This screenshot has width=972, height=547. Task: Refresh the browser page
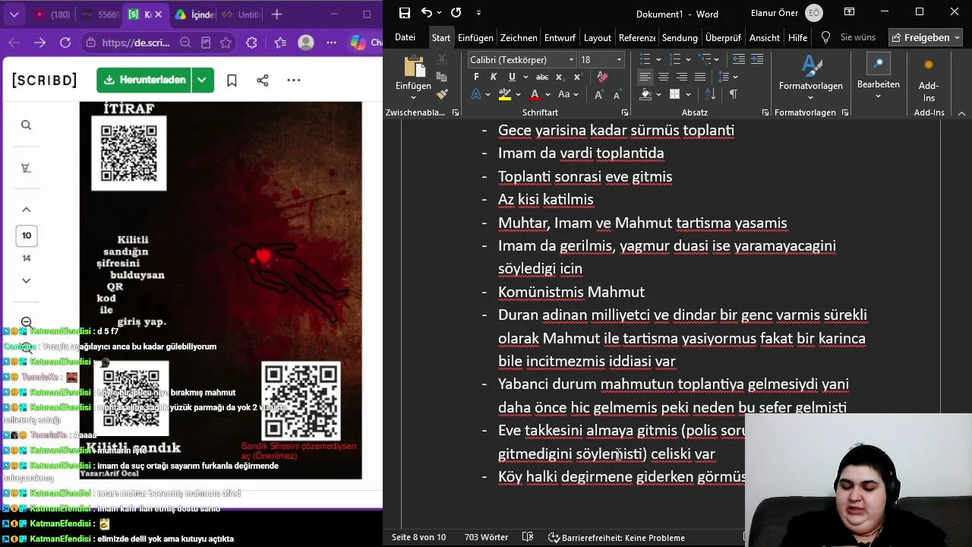coord(65,43)
